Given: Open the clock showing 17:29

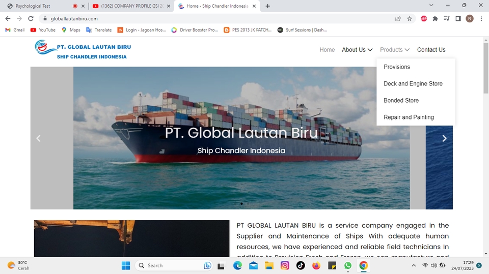Looking at the screenshot, I should tap(462, 265).
